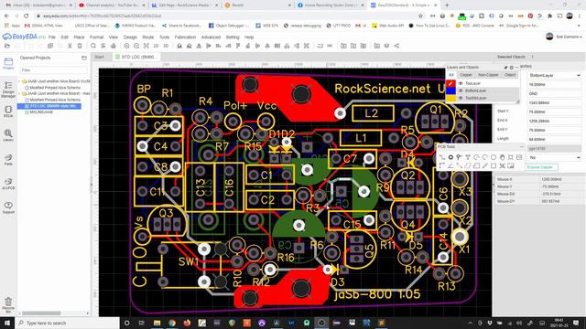Click the Zoom In toolbar icon
This screenshot has width=586, height=329.
point(126,46)
